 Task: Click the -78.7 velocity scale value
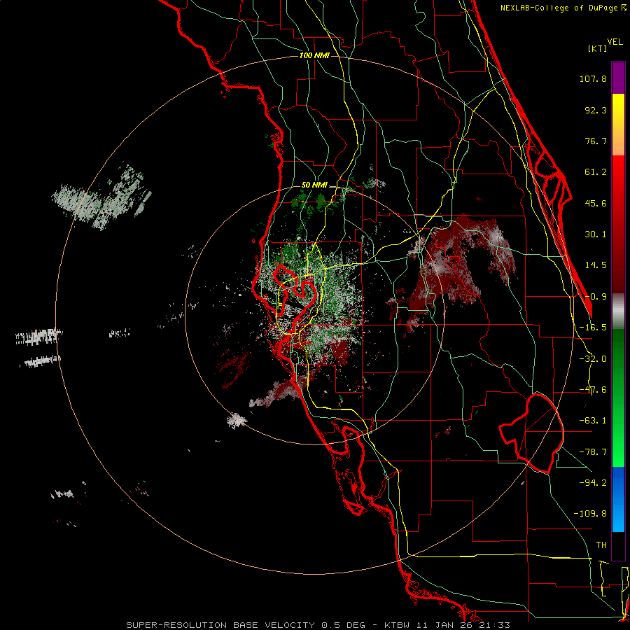pyautogui.click(x=593, y=452)
